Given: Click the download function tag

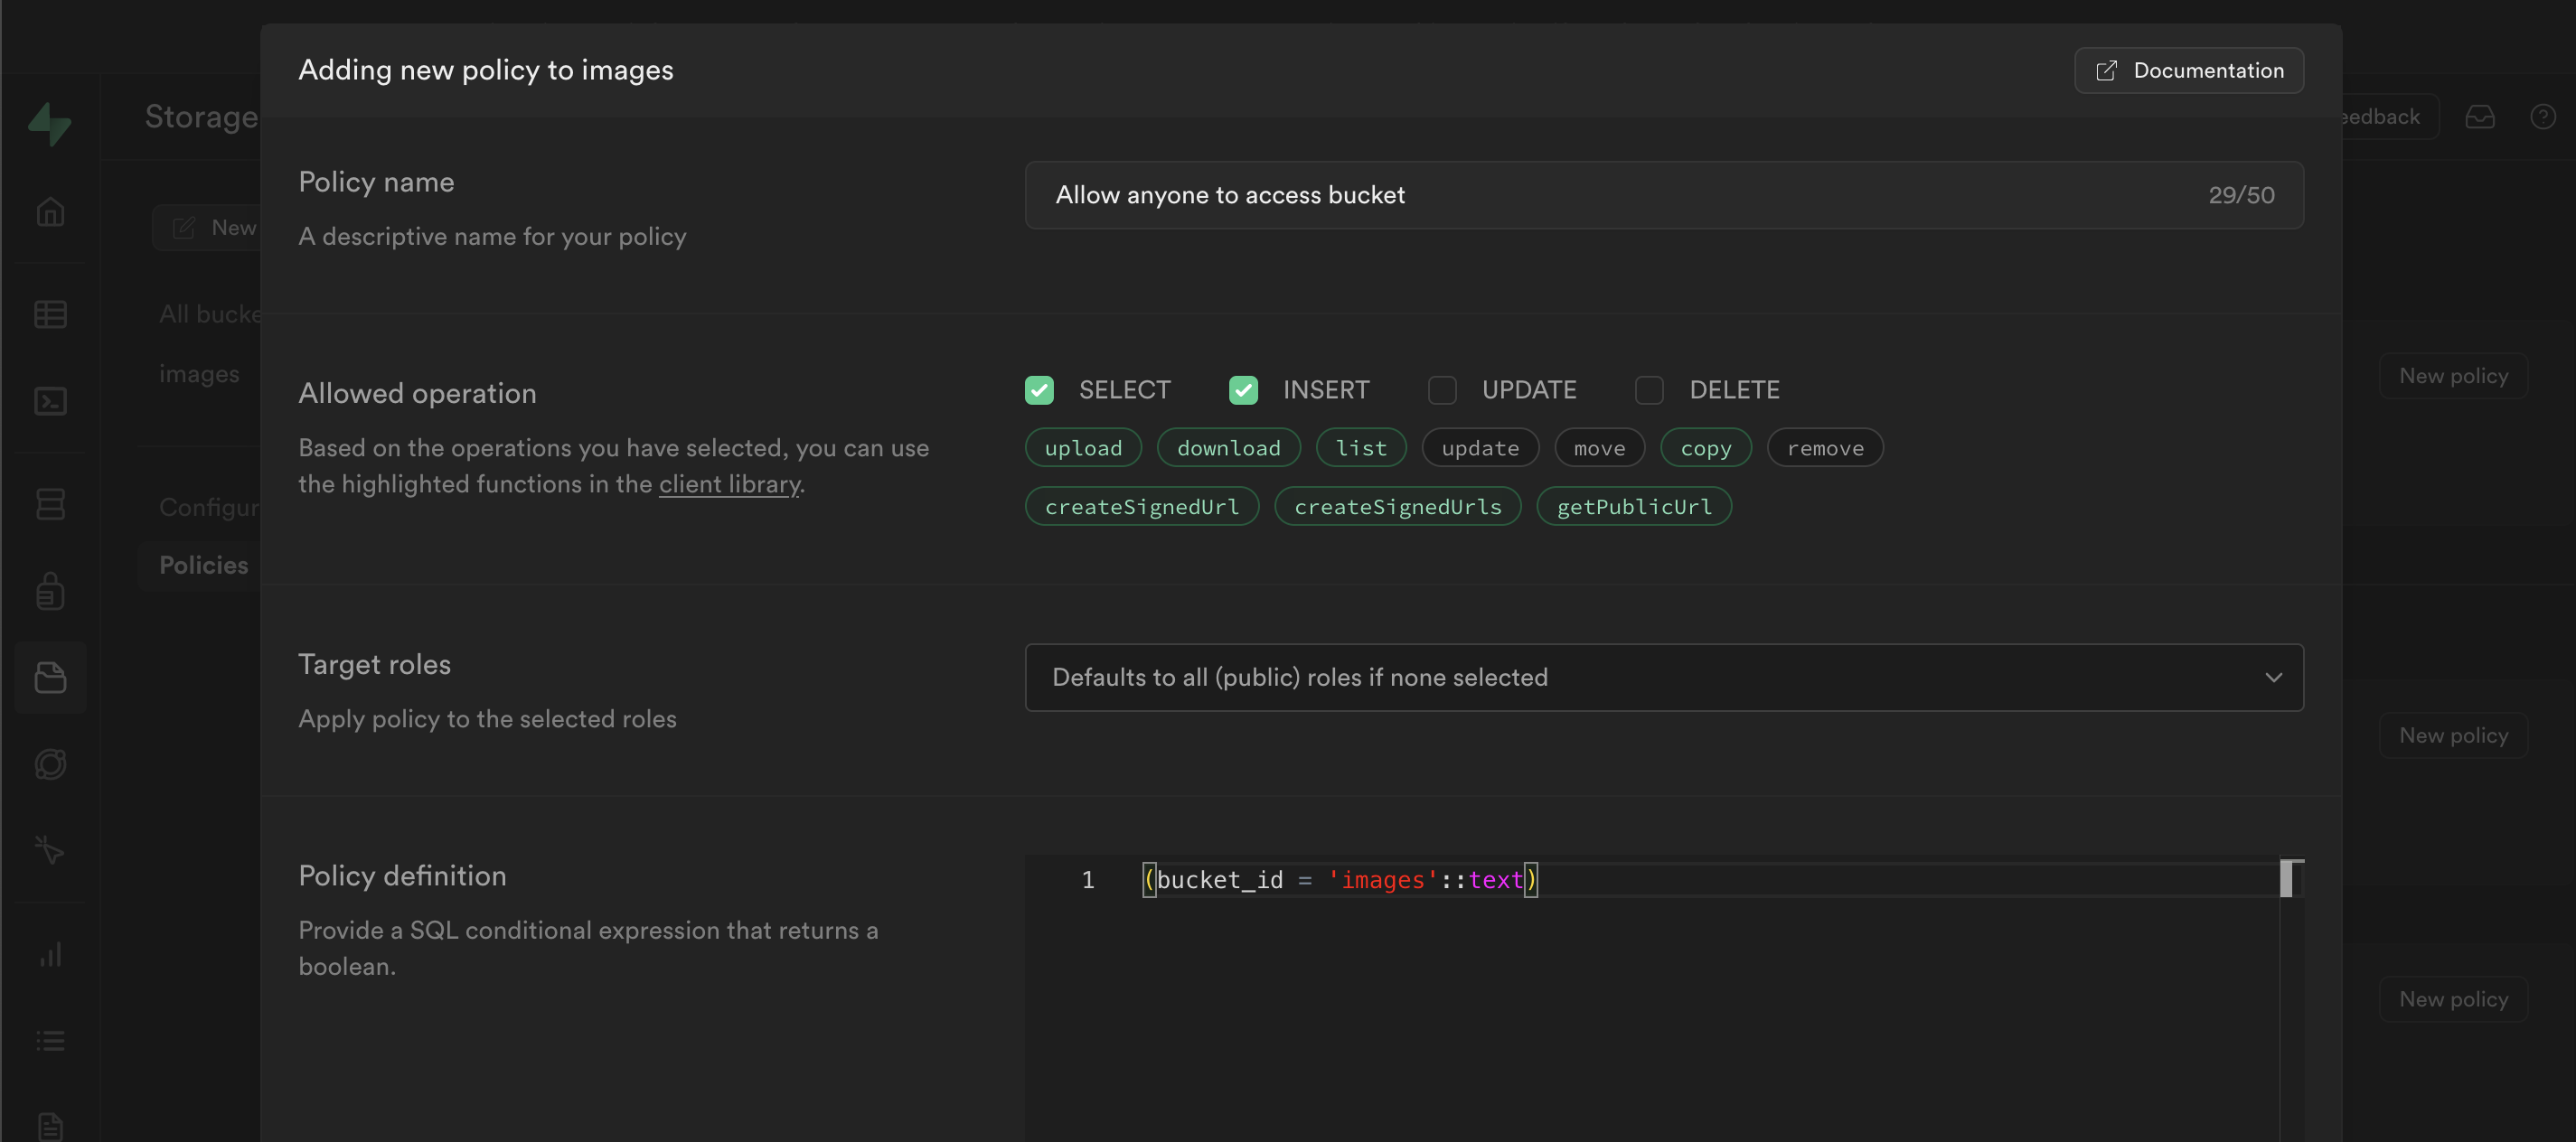Looking at the screenshot, I should pos(1228,448).
